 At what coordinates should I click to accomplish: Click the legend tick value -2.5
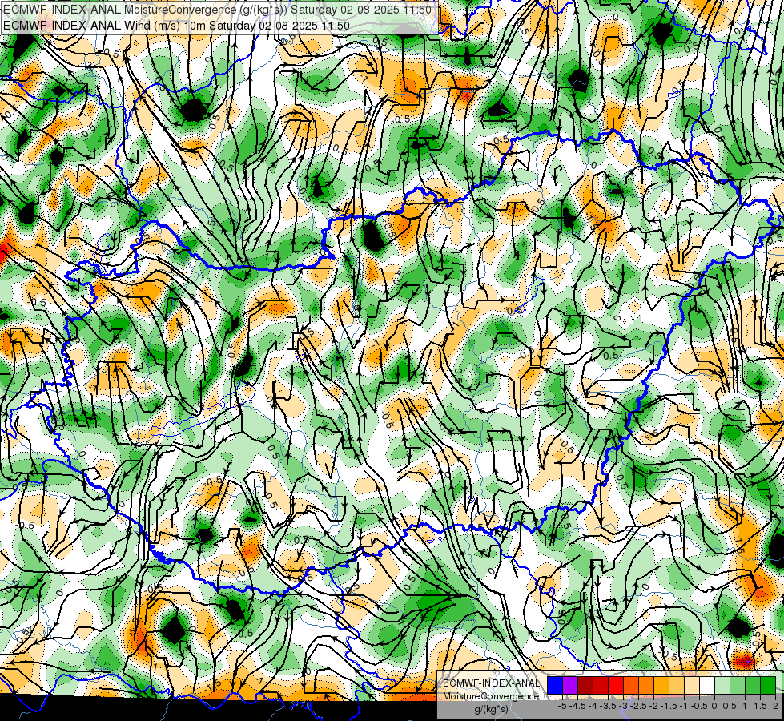(638, 706)
